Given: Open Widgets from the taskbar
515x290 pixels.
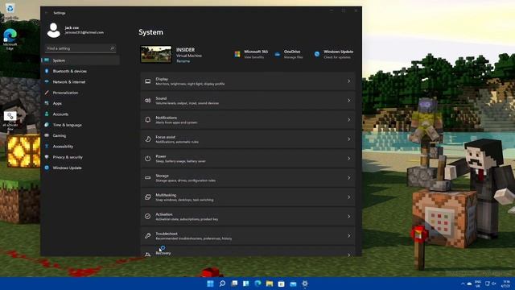Looking at the screenshot, I should click(245, 284).
